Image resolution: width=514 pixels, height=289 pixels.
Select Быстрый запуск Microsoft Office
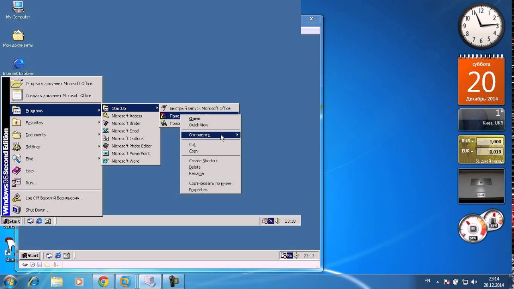(199, 108)
